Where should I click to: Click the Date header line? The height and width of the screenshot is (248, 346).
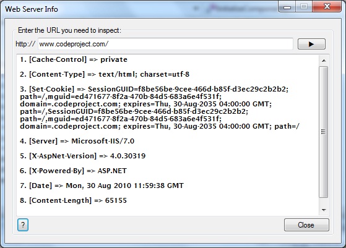point(102,186)
